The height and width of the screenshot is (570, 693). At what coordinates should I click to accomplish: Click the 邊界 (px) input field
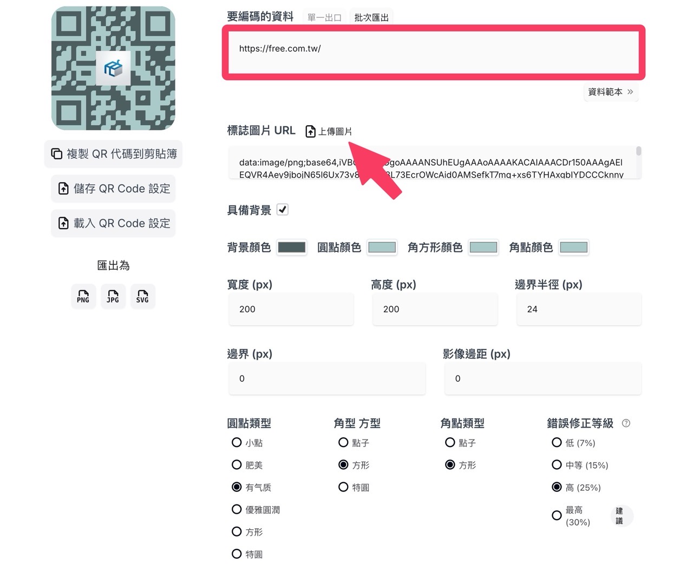click(327, 379)
